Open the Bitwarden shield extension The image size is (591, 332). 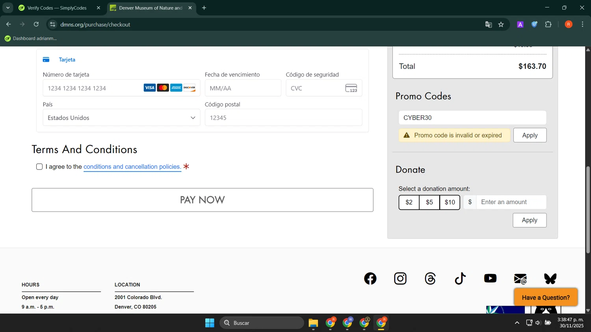(x=534, y=24)
